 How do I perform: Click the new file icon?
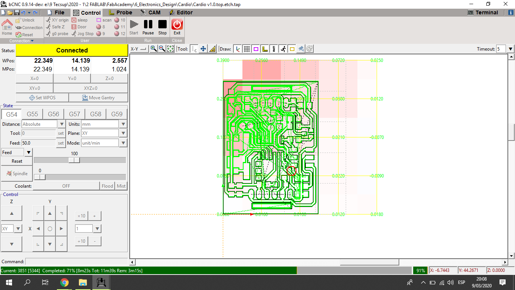tap(3, 12)
